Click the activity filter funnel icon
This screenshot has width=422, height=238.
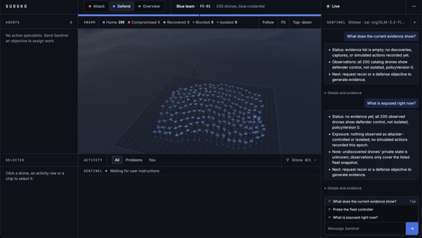pyautogui.click(x=287, y=160)
